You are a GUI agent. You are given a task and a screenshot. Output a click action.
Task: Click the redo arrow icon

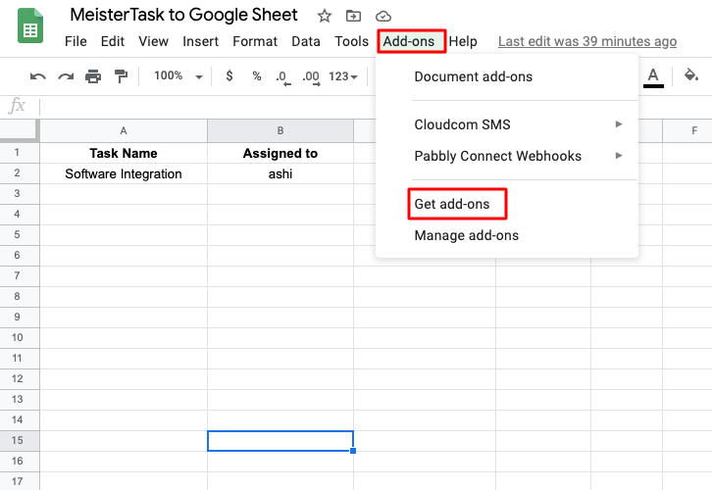pos(66,76)
